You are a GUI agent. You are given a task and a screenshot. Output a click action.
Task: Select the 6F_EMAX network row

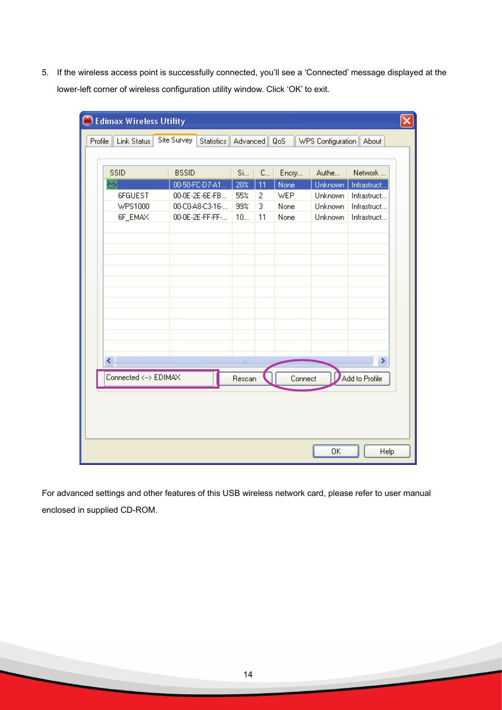pos(246,217)
